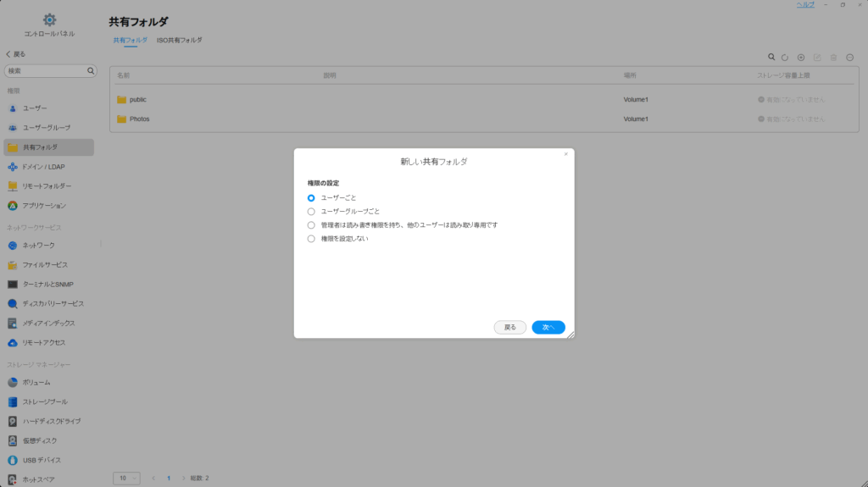
Task: Go back using the 戻る arrow in sidebar
Action: (x=15, y=54)
